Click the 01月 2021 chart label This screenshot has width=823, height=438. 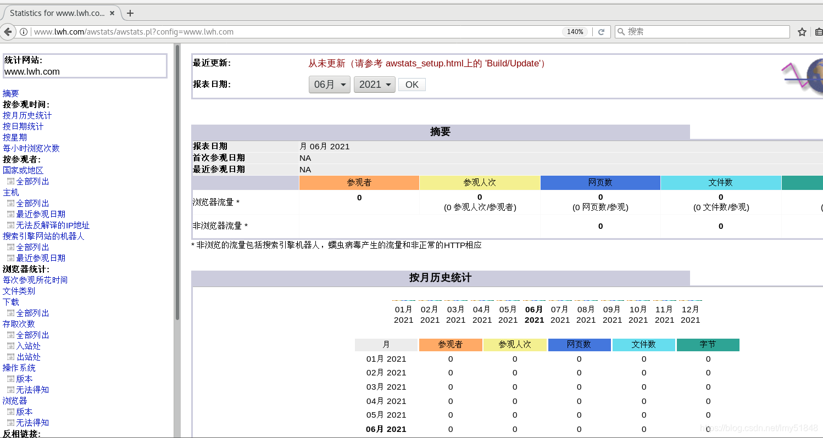[x=404, y=315]
